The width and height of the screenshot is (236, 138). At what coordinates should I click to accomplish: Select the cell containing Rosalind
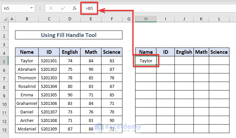coord(27,86)
